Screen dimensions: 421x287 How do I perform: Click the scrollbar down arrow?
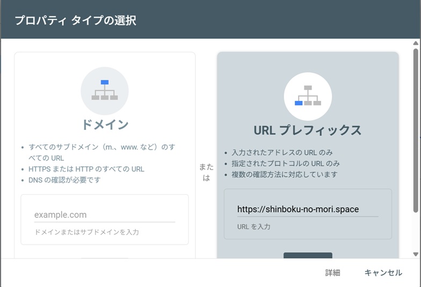(416, 254)
